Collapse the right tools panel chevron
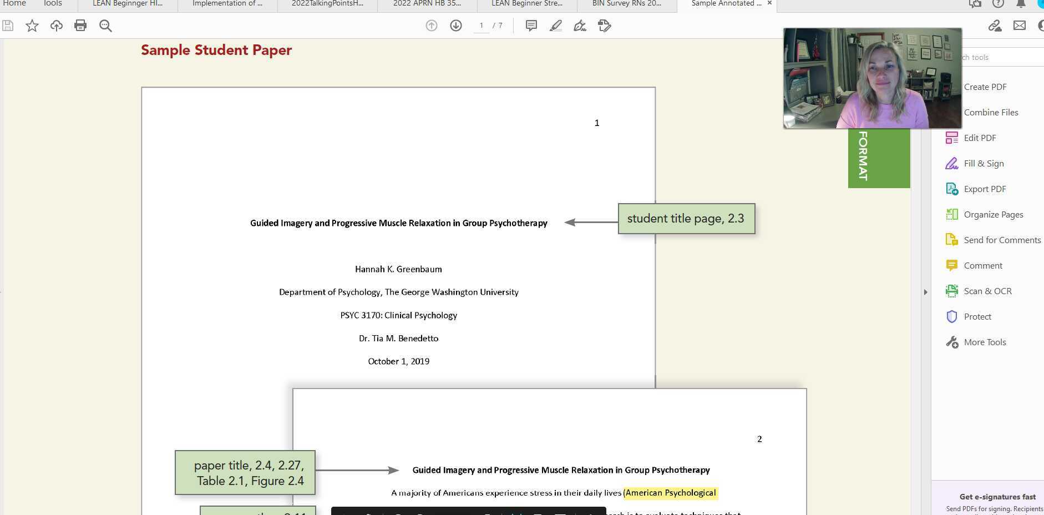 click(x=925, y=291)
